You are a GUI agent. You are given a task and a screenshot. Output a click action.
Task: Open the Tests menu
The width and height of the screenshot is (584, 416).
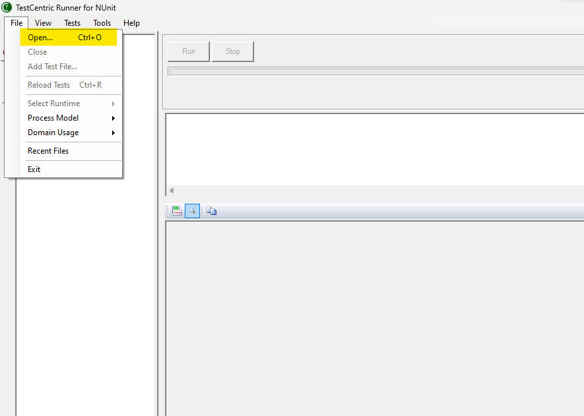(x=72, y=23)
